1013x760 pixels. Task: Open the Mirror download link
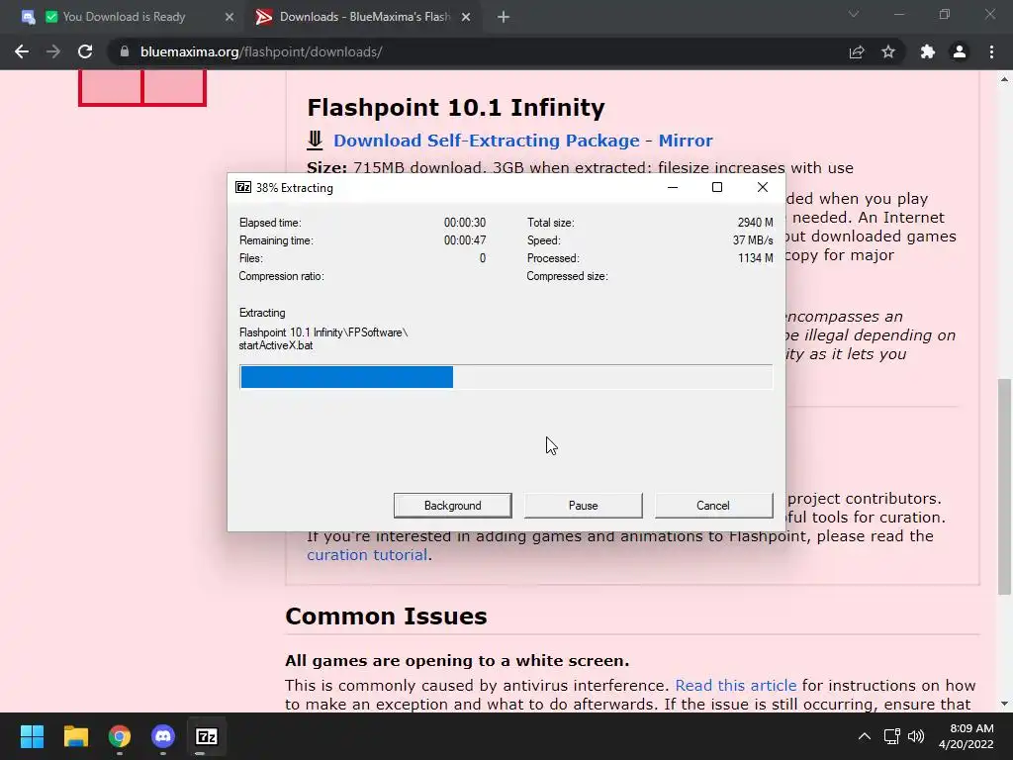686,141
